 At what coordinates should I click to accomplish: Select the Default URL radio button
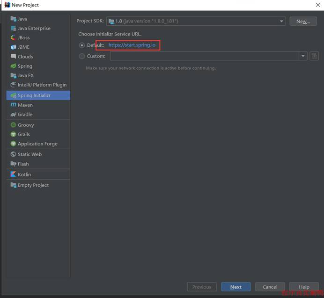82,45
